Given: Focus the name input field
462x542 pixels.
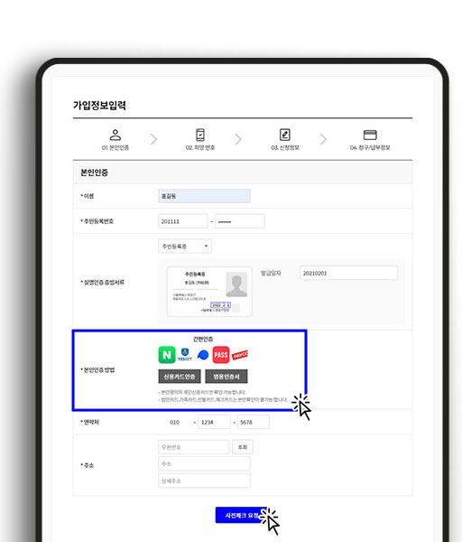Looking at the screenshot, I should (205, 196).
